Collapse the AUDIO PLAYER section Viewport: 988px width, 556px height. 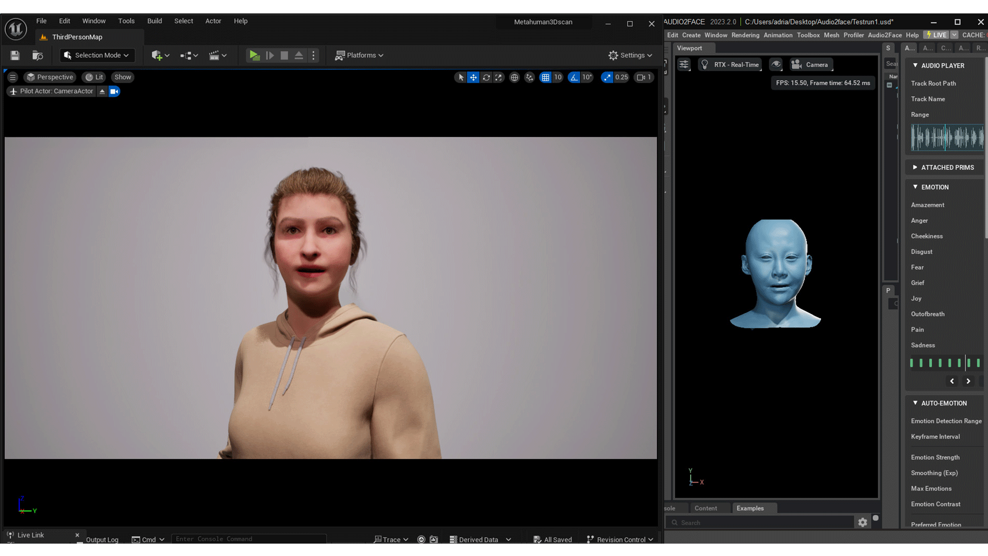tap(915, 65)
